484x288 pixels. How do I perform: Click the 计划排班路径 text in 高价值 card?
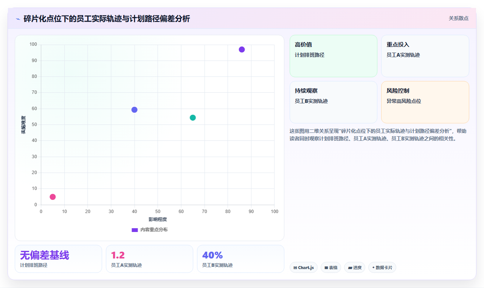click(310, 55)
